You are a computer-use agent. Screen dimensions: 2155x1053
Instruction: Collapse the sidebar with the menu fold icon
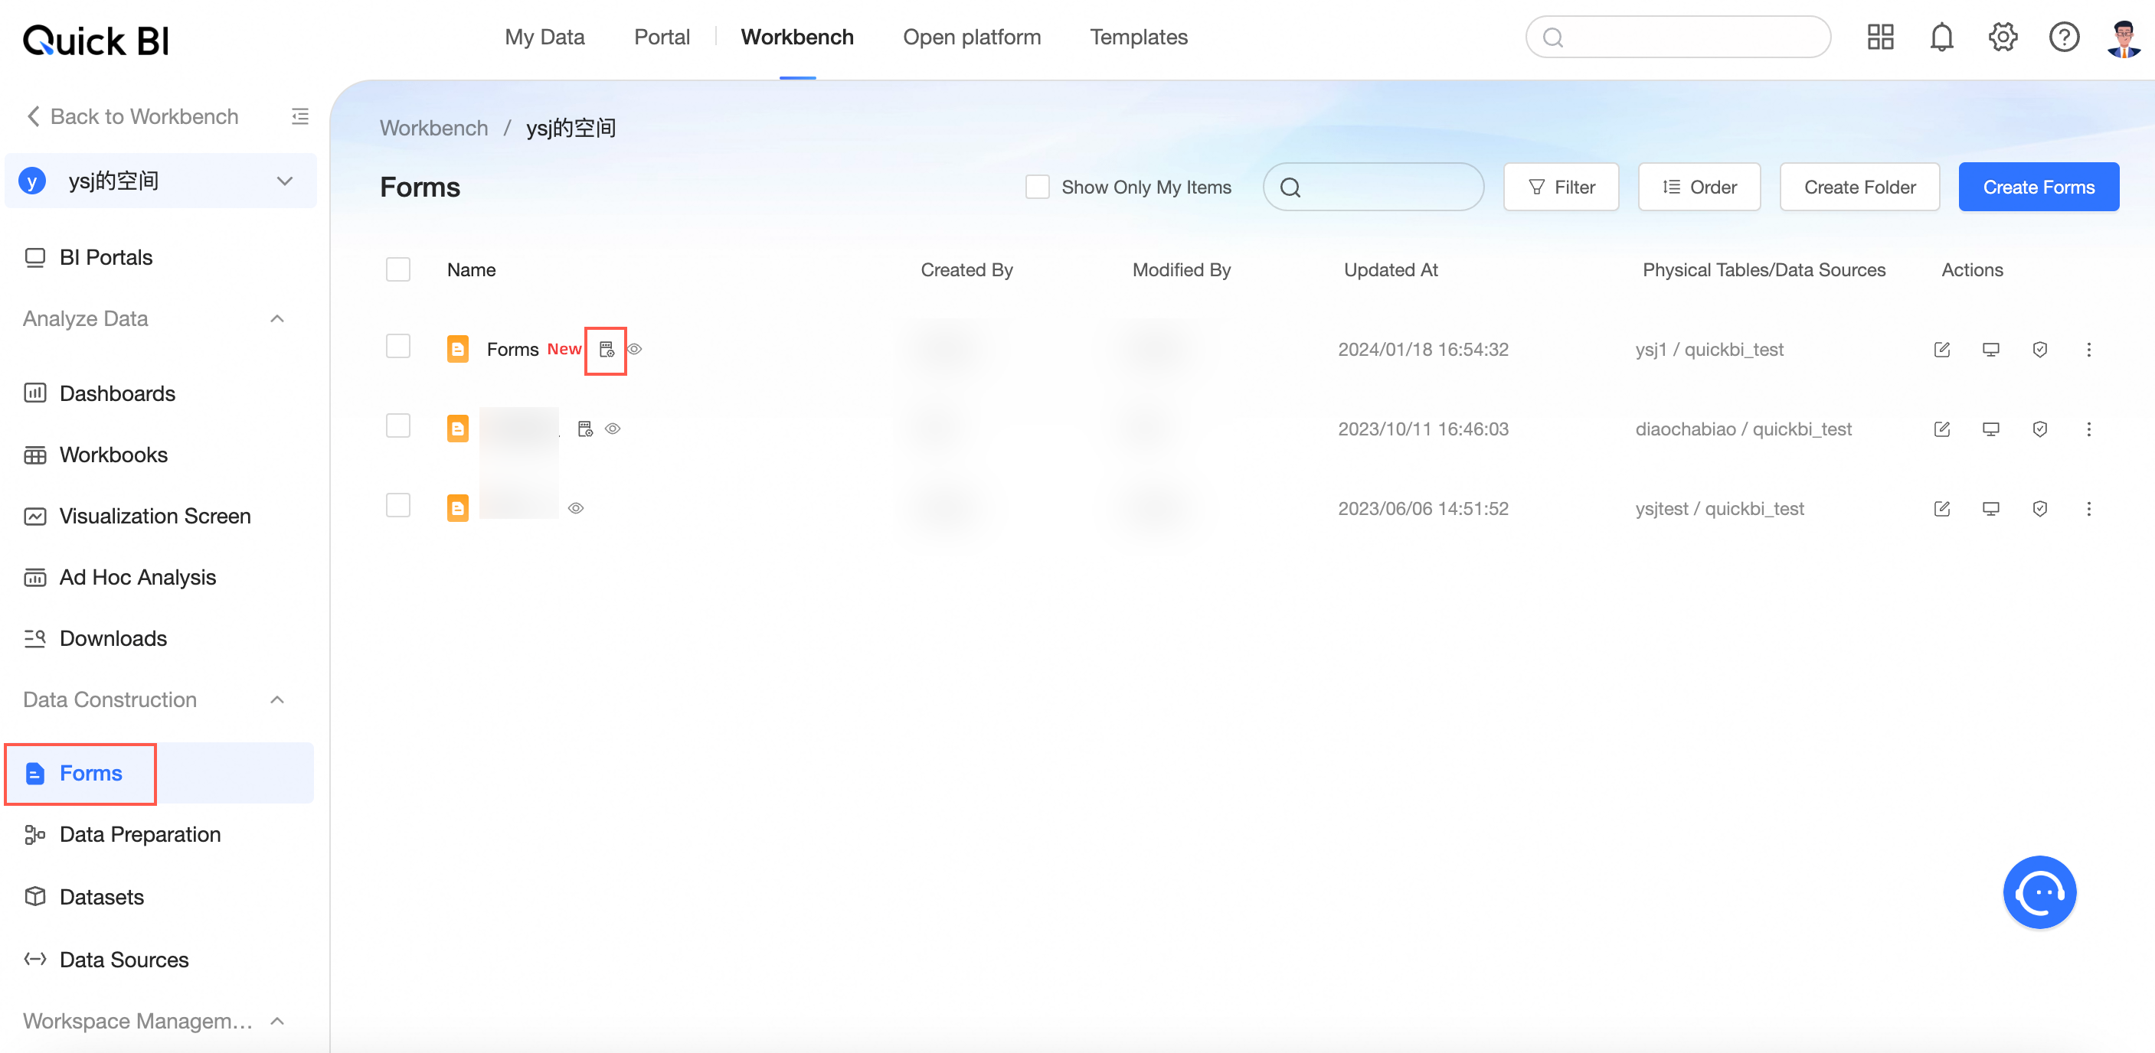pyautogui.click(x=299, y=116)
